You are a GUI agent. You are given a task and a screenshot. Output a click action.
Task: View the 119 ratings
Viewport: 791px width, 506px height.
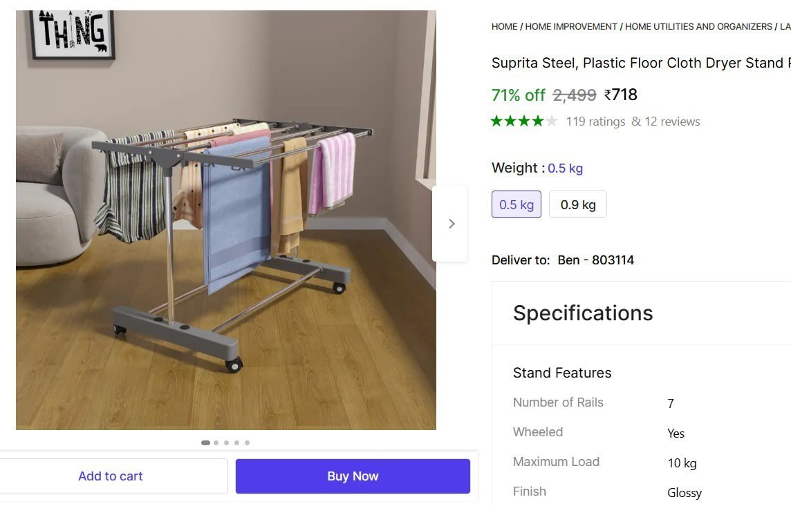pos(595,121)
